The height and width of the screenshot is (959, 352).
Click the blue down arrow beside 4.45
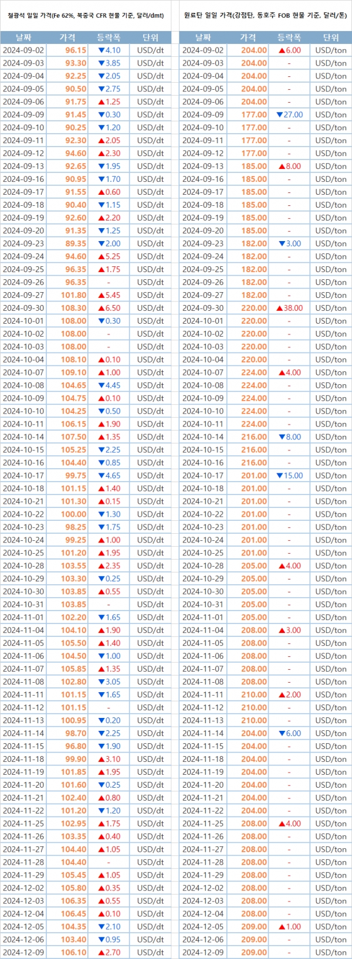click(x=101, y=385)
